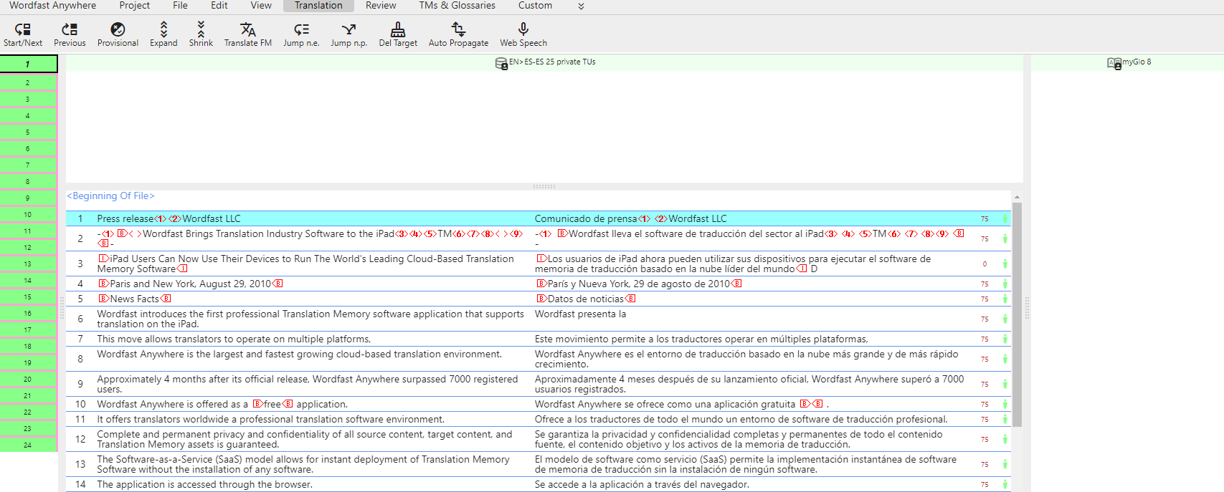1224x492 pixels.
Task: Click the "myGlo 8" glossary label
Action: pos(1137,62)
